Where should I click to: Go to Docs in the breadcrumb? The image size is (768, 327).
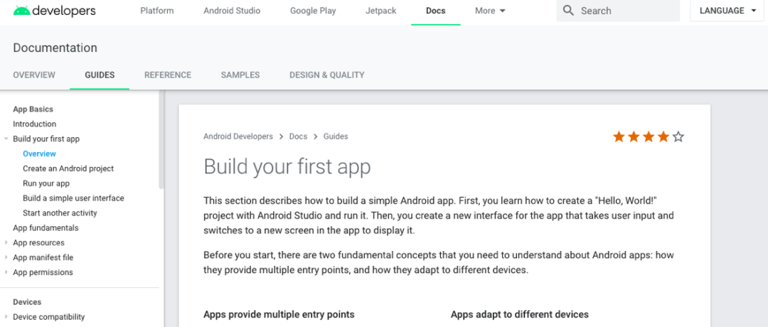pyautogui.click(x=298, y=136)
